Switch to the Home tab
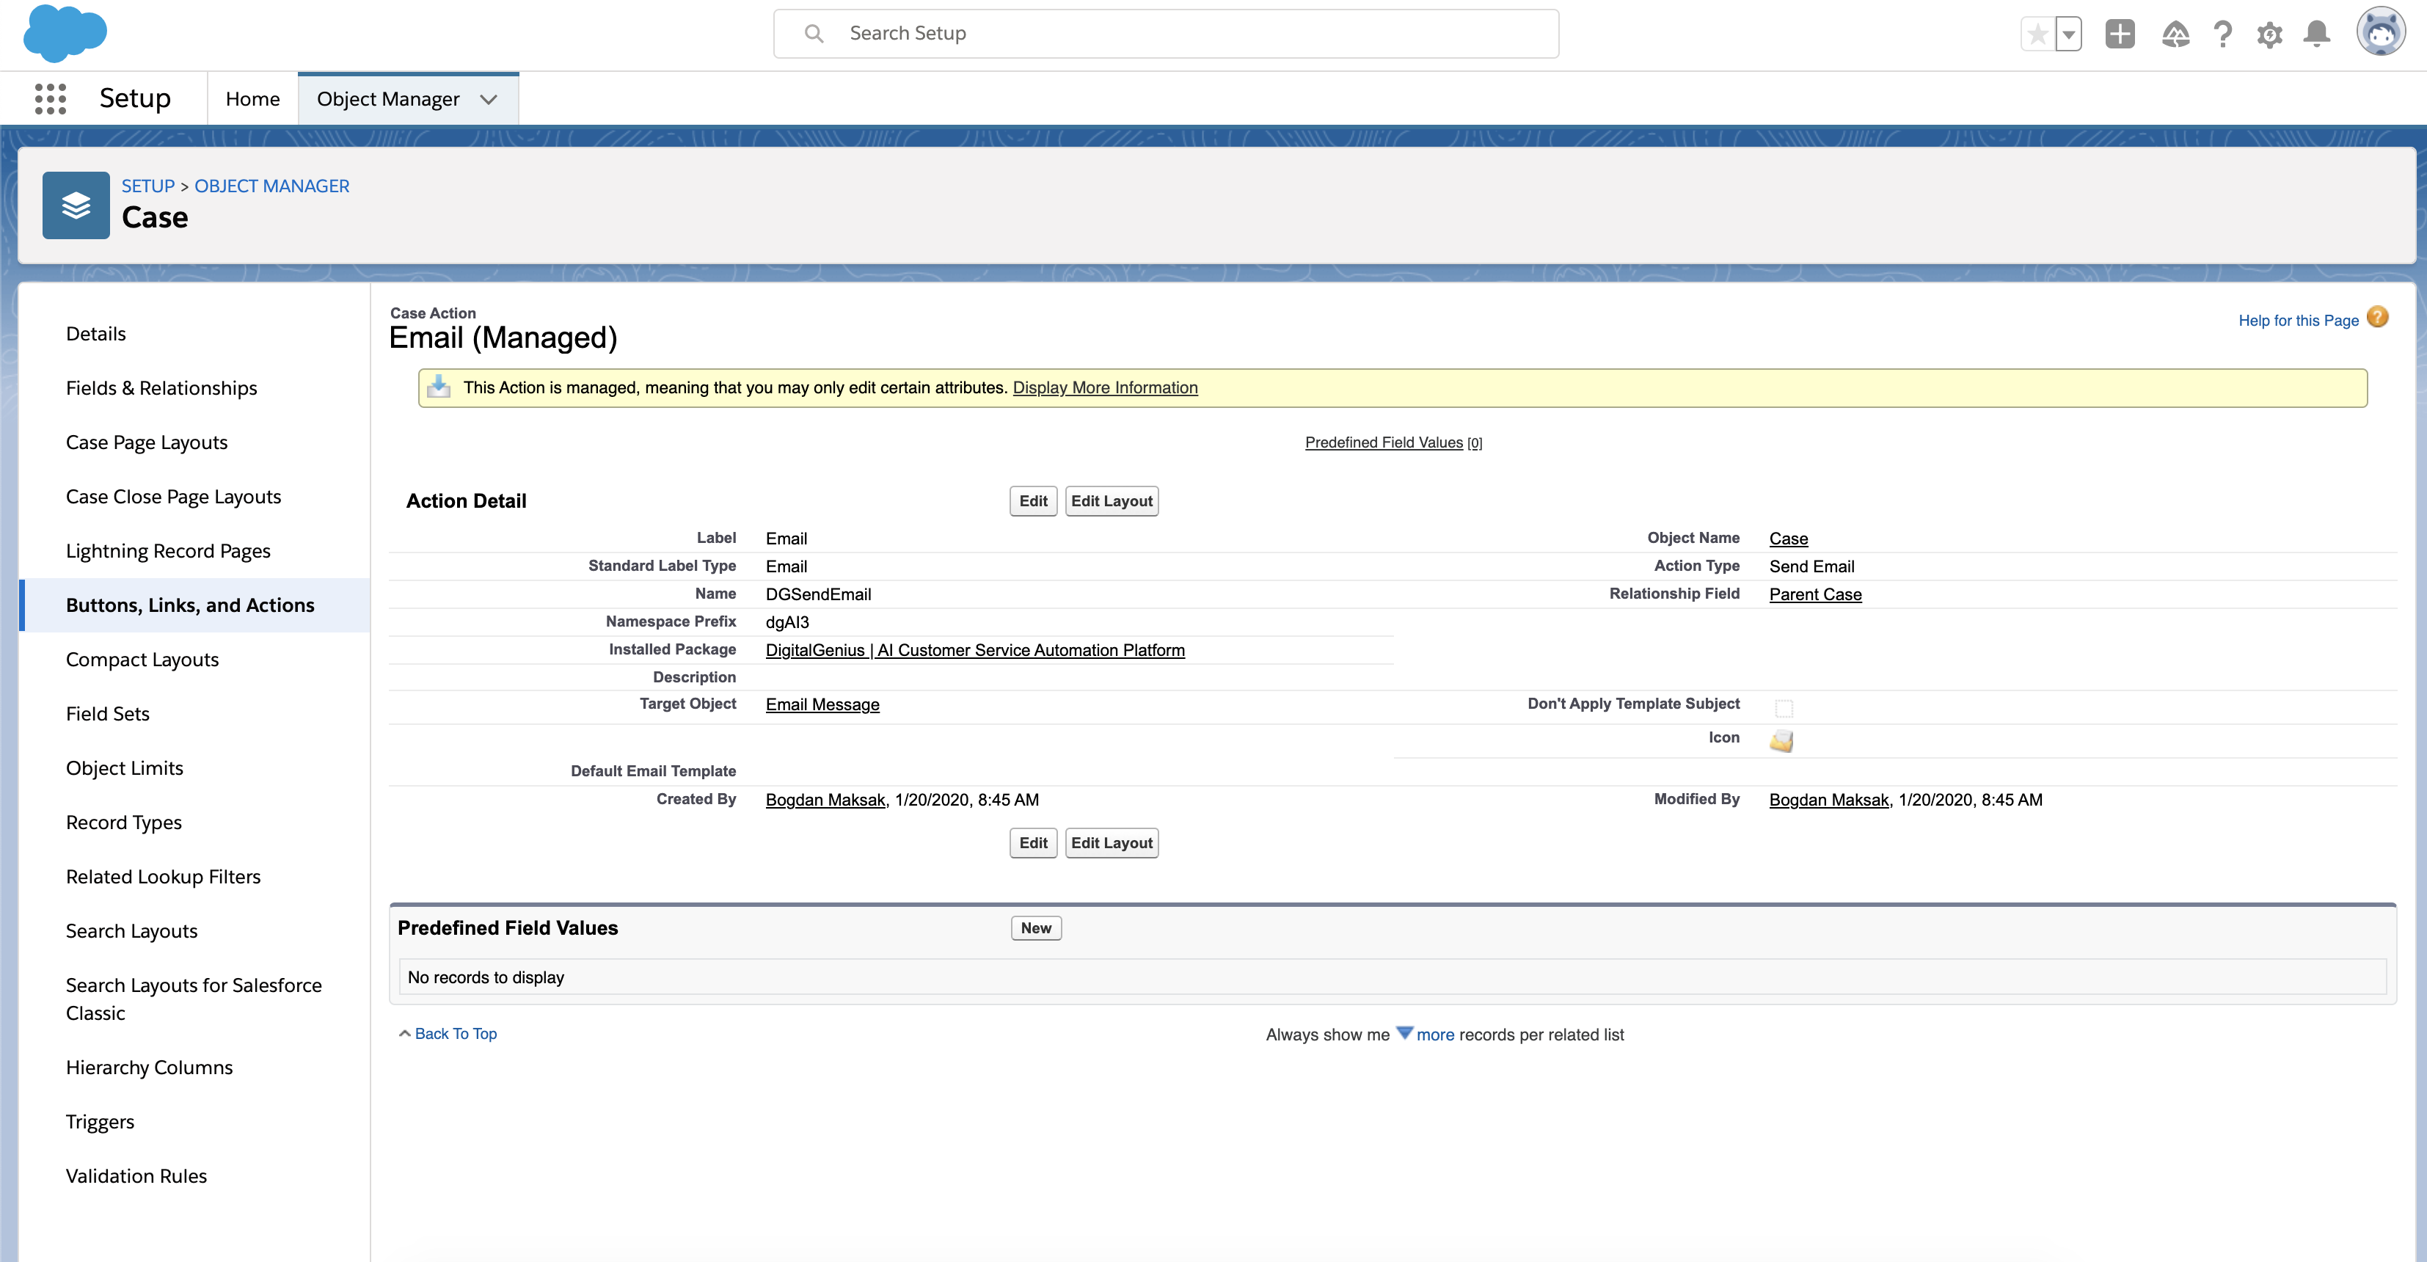Screen dimensions: 2427x1262 (x=252, y=99)
